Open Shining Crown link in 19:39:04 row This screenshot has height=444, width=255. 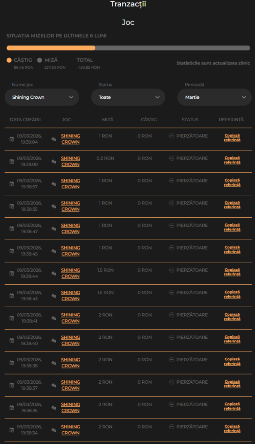tap(71, 139)
